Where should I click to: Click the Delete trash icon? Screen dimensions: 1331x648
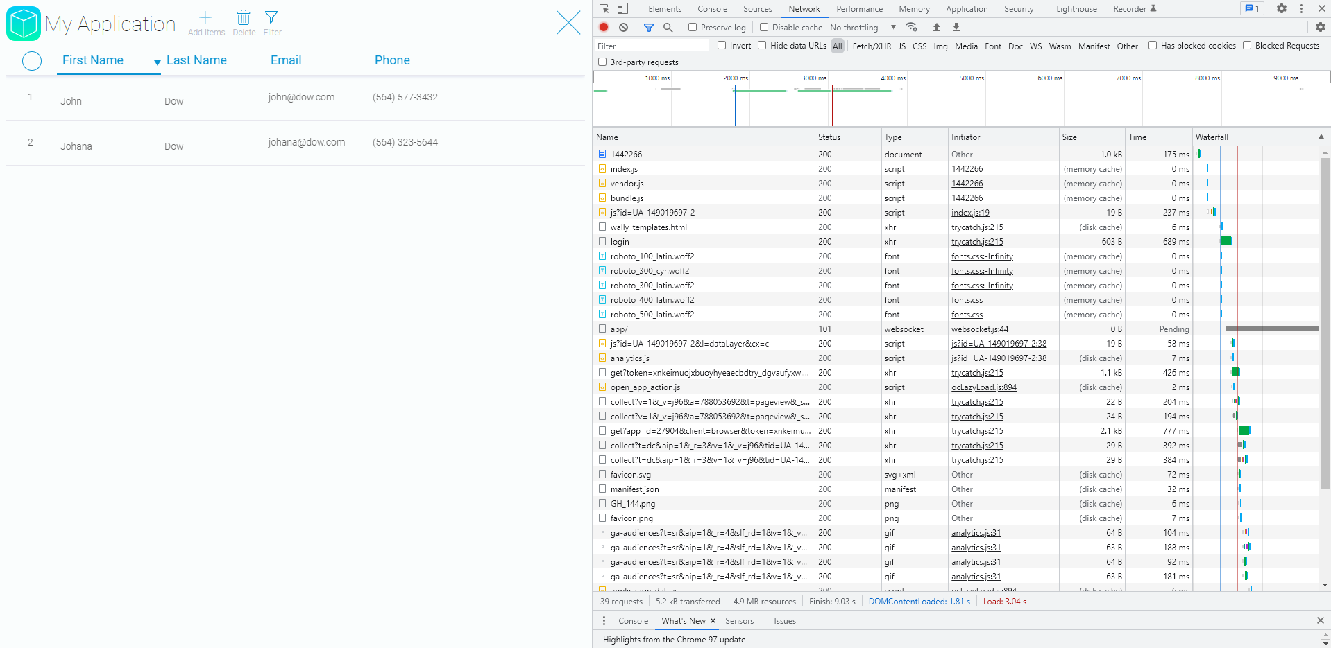[244, 18]
